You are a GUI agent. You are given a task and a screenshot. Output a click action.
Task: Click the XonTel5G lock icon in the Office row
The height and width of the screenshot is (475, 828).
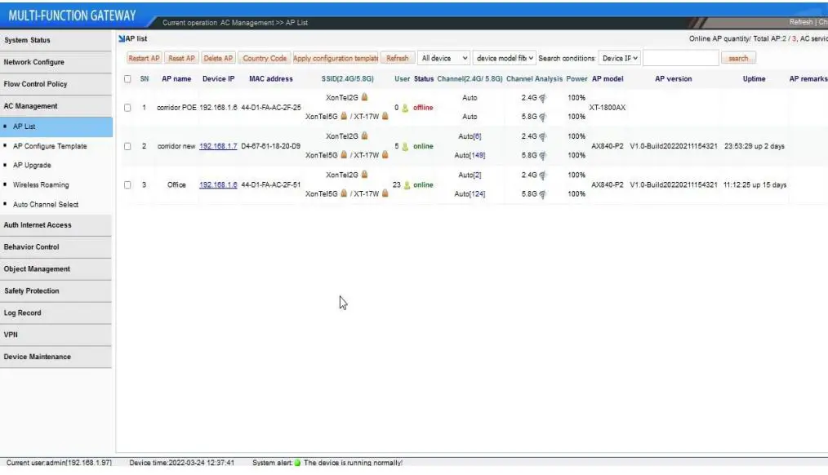click(x=344, y=194)
